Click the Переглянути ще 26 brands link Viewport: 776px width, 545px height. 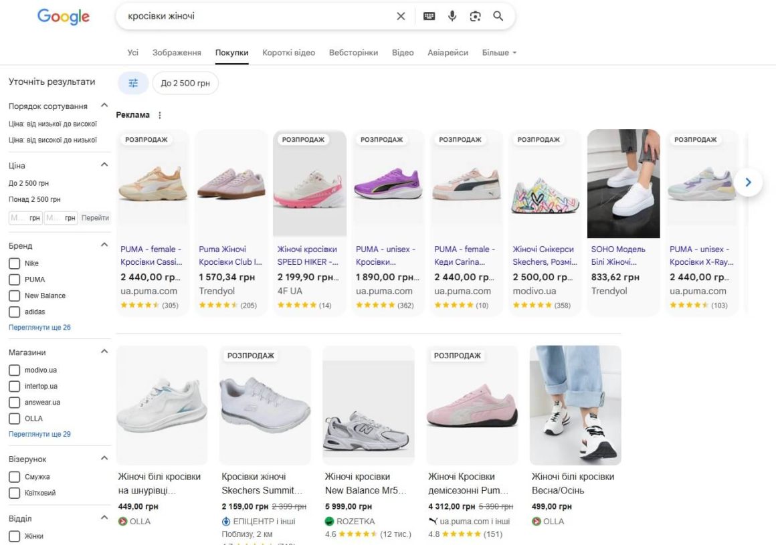(39, 328)
